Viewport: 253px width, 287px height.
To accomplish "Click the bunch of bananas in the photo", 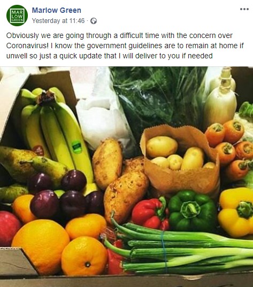I will click(55, 132).
